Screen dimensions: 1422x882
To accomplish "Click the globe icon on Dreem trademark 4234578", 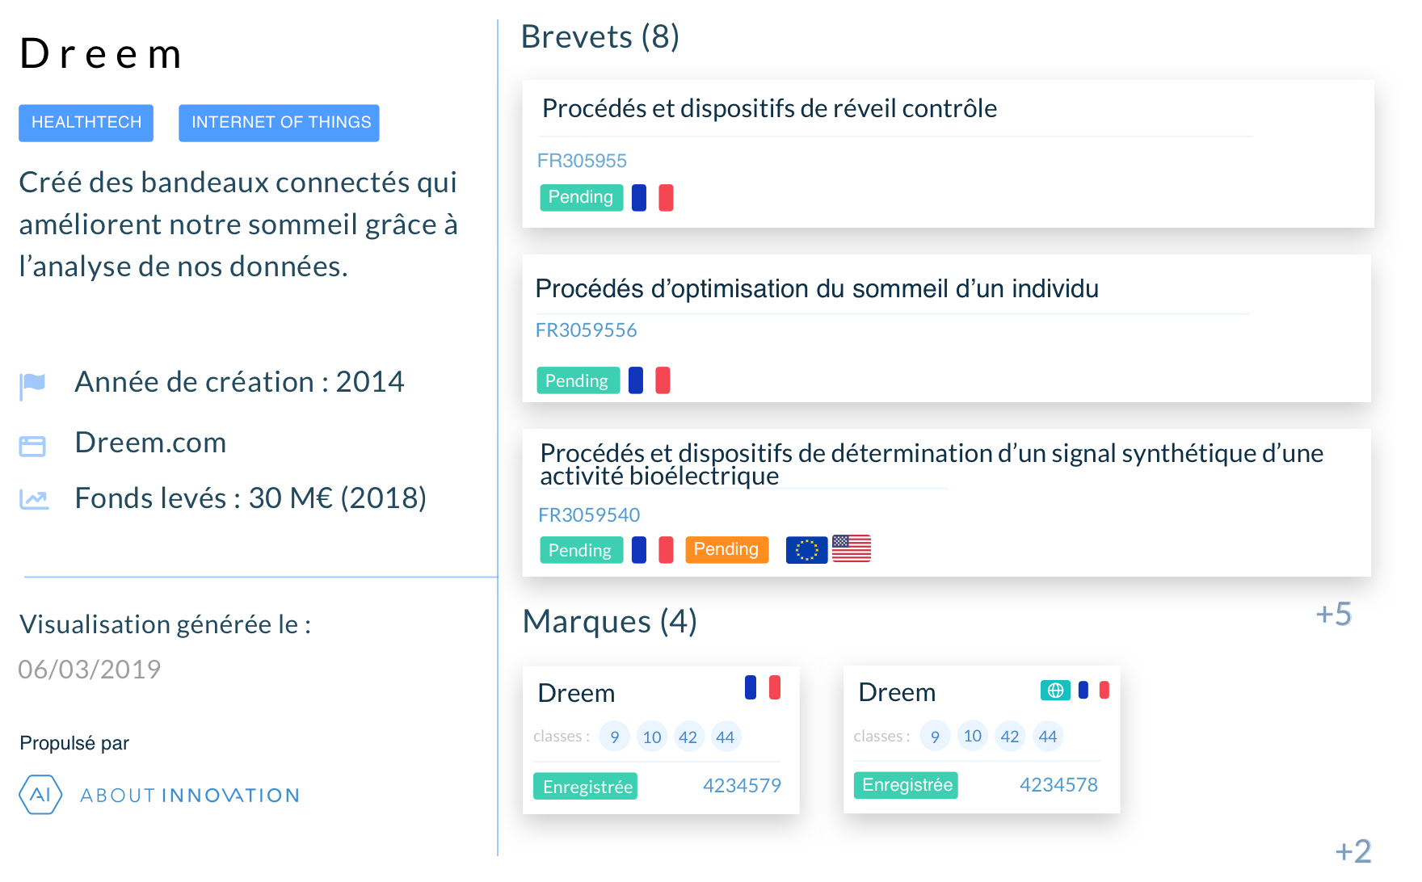I will pos(1055,691).
